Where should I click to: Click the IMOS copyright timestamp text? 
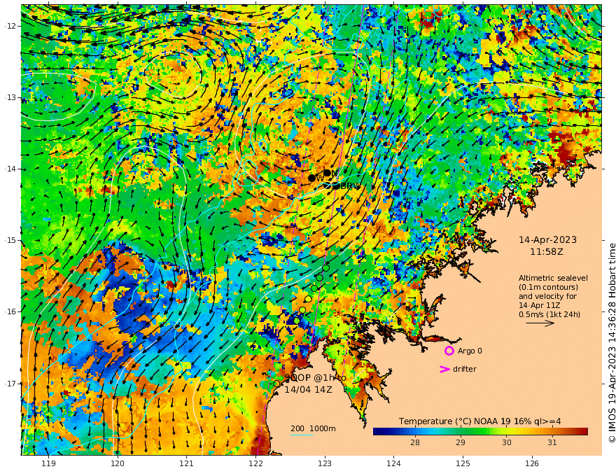click(611, 343)
